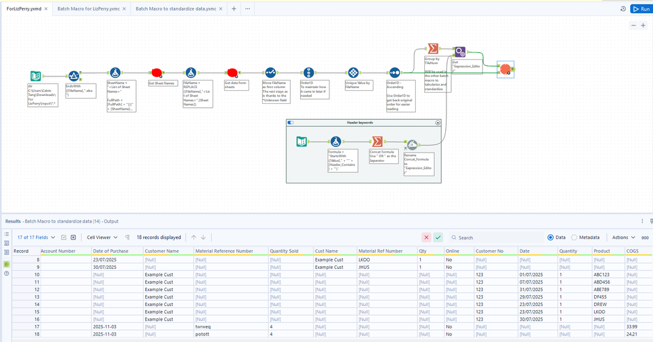
Task: Go to previous record with up arrow
Action: 193,238
